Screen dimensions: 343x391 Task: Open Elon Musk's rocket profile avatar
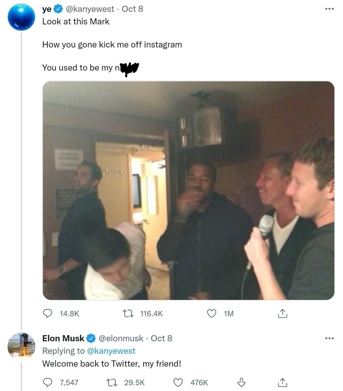tap(21, 345)
